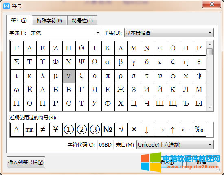
Task: Switch to the 符号栏(T) tab
Action: coord(82,21)
